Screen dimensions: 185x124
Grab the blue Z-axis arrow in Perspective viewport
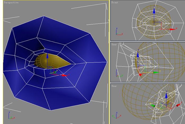point(47,56)
